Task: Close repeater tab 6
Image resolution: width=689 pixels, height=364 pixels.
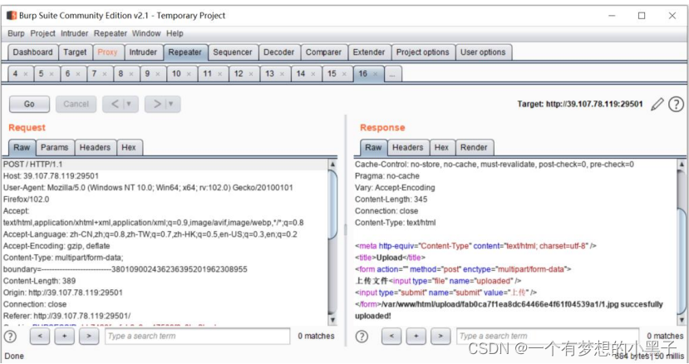Action: point(78,74)
